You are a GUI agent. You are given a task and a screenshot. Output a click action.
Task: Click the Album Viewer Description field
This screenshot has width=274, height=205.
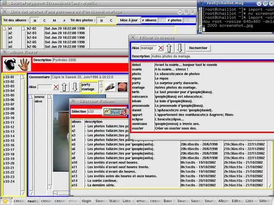point(90,60)
